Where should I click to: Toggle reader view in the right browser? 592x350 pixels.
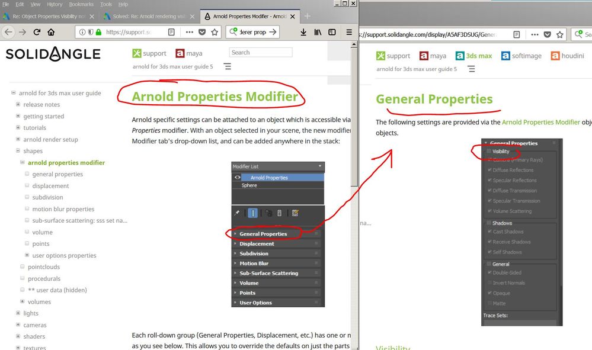[x=517, y=34]
